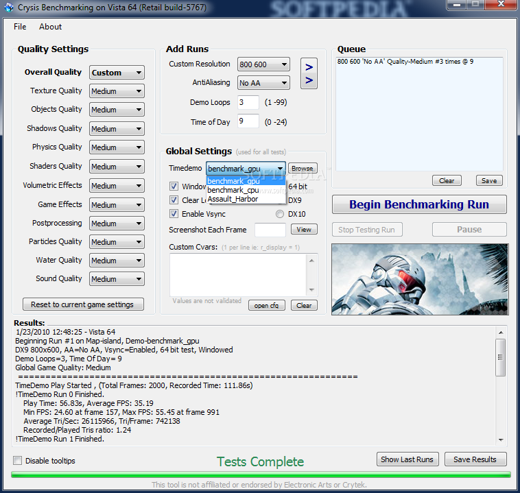Click the Results scrollbar down arrow

(501, 440)
